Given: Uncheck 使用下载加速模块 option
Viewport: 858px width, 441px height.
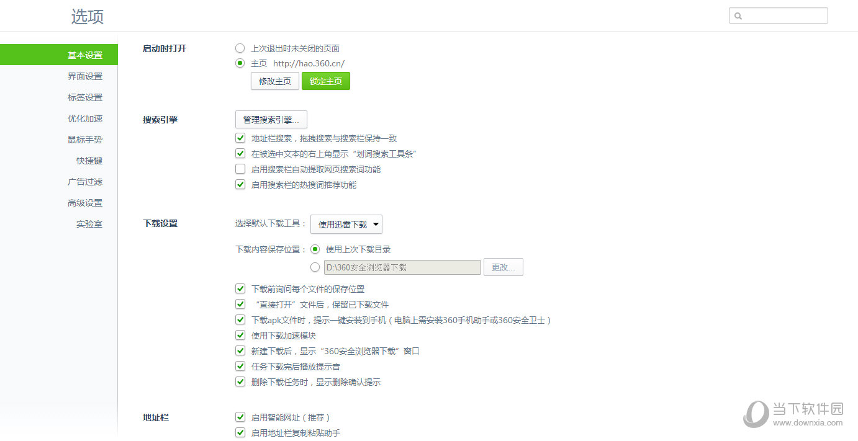Looking at the screenshot, I should pyautogui.click(x=240, y=336).
